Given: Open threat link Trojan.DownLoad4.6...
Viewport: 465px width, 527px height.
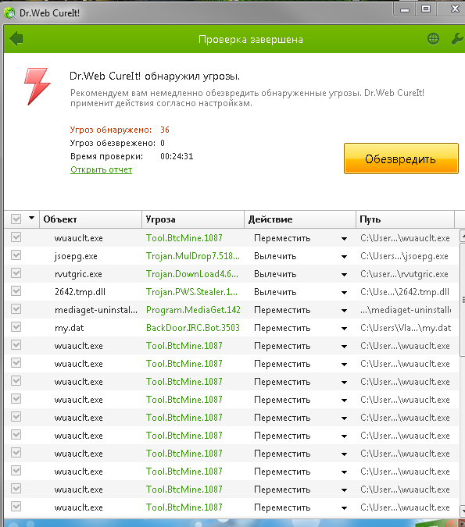Looking at the screenshot, I should pyautogui.click(x=192, y=274).
